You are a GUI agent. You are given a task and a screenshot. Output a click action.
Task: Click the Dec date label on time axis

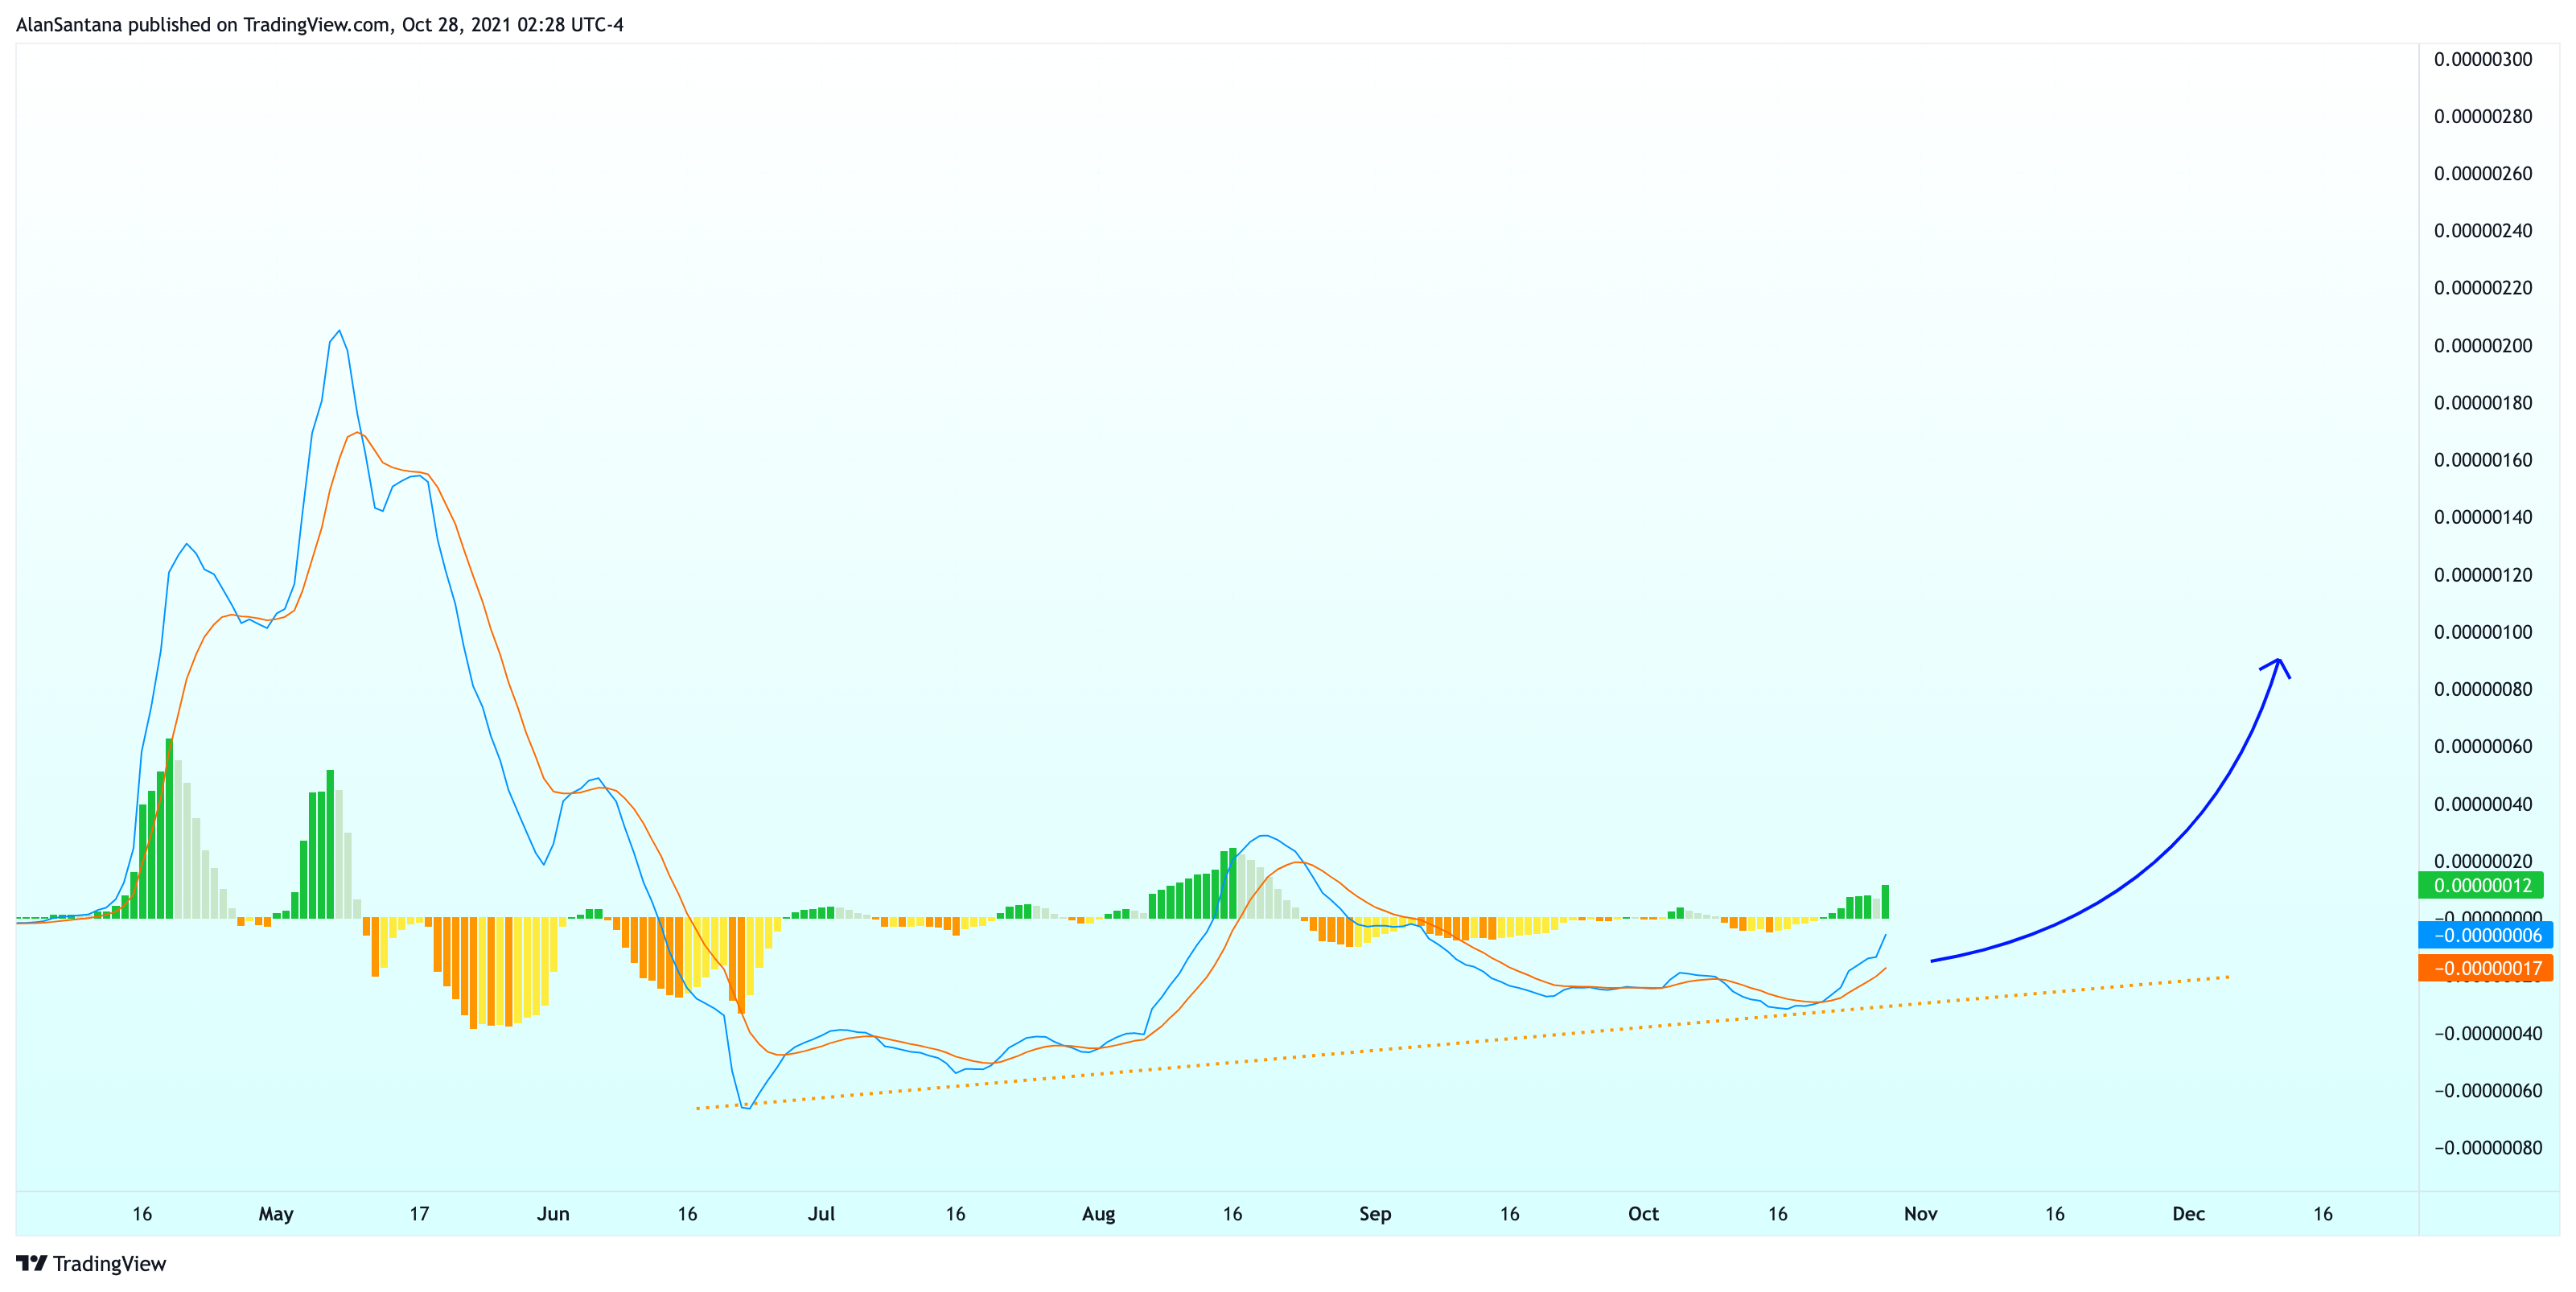coord(2188,1214)
